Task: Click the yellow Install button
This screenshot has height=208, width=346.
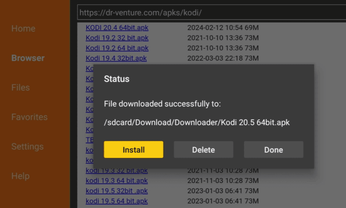Action: [133, 149]
